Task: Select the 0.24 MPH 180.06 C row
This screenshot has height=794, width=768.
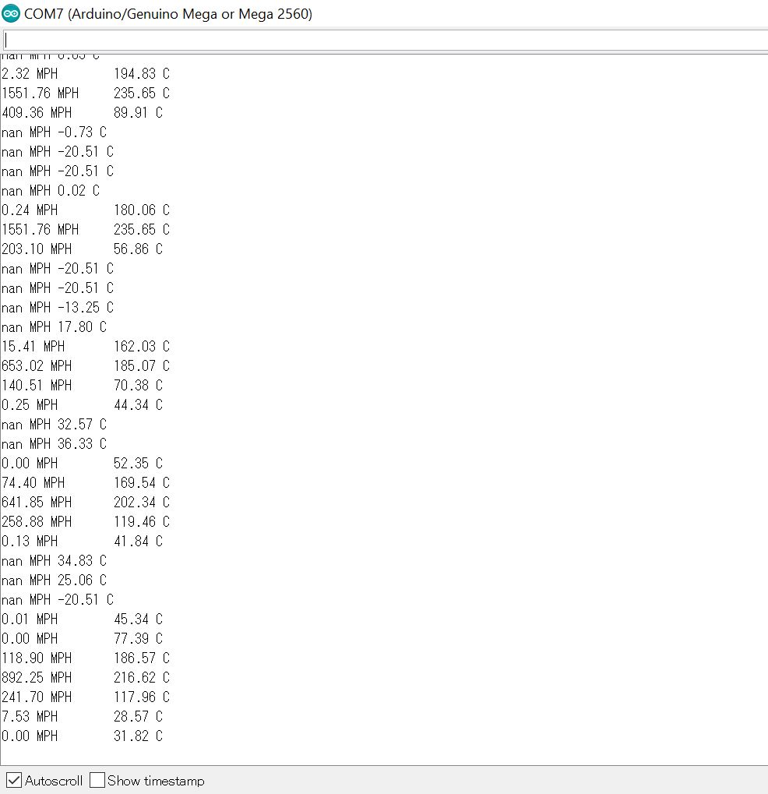Action: (86, 210)
